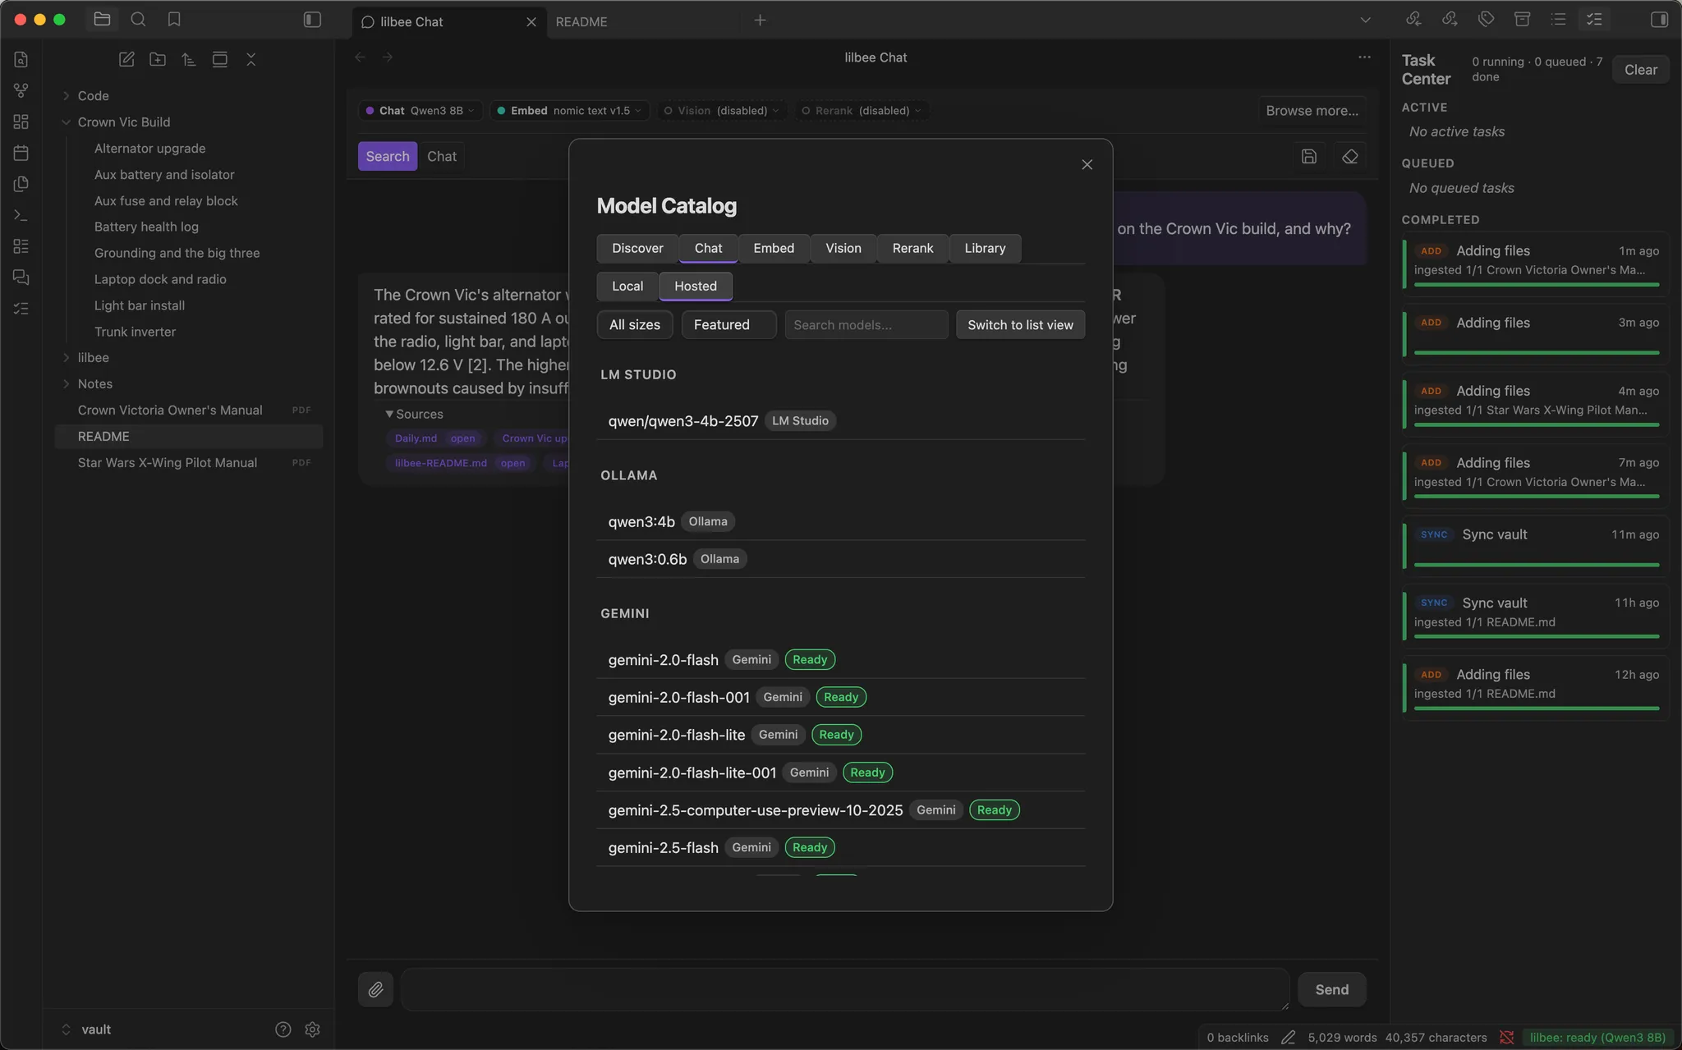This screenshot has width=1682, height=1050.
Task: Open a new tab with plus button
Action: click(x=760, y=21)
